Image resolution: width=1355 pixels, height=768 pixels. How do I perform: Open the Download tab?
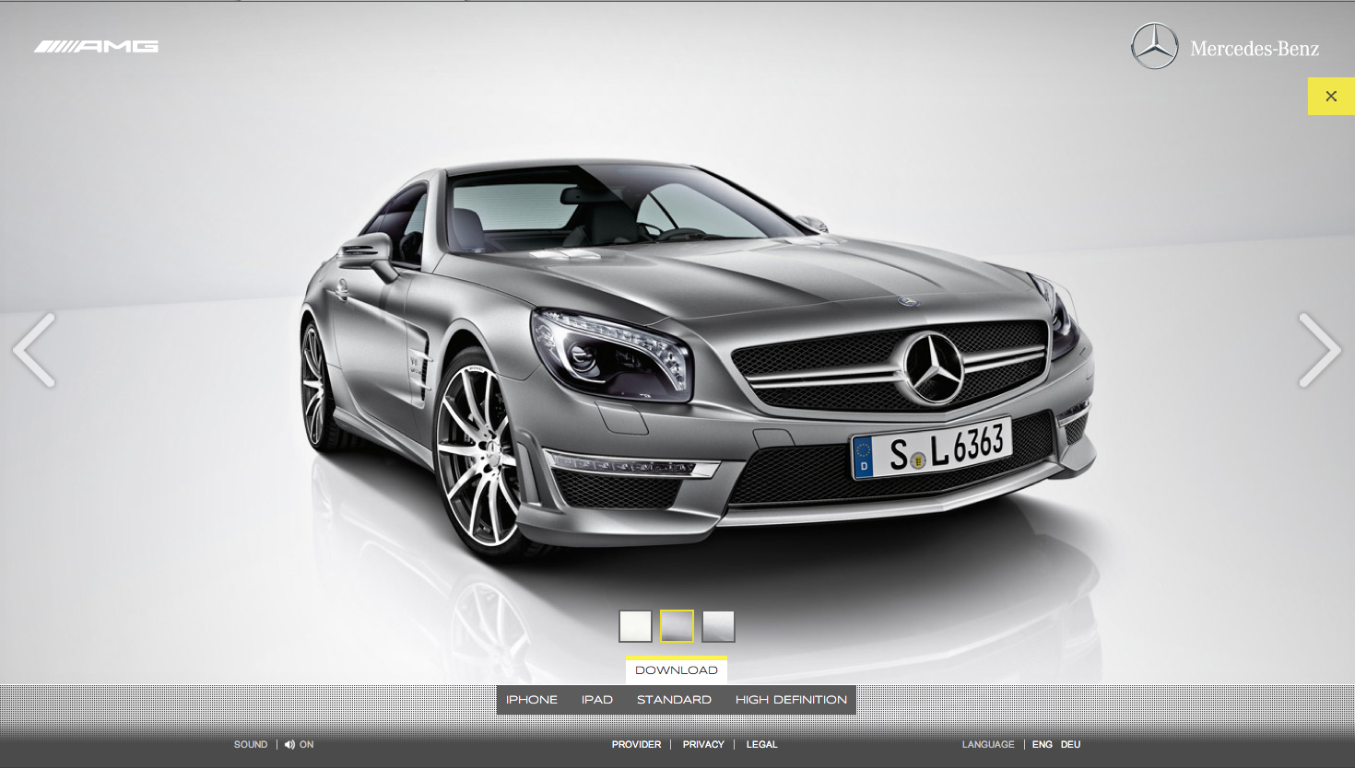(677, 669)
